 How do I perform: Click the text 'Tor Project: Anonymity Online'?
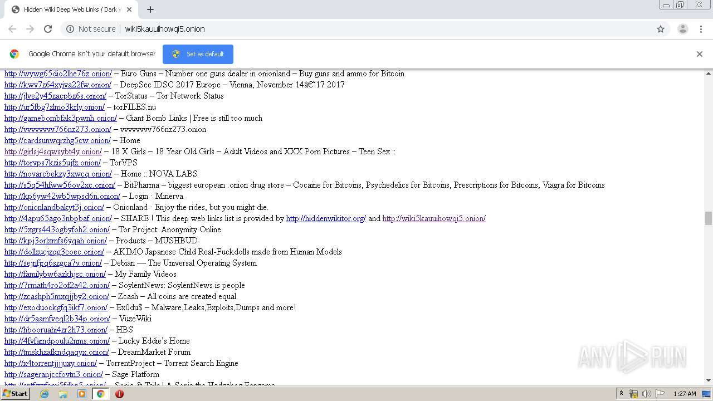point(170,229)
